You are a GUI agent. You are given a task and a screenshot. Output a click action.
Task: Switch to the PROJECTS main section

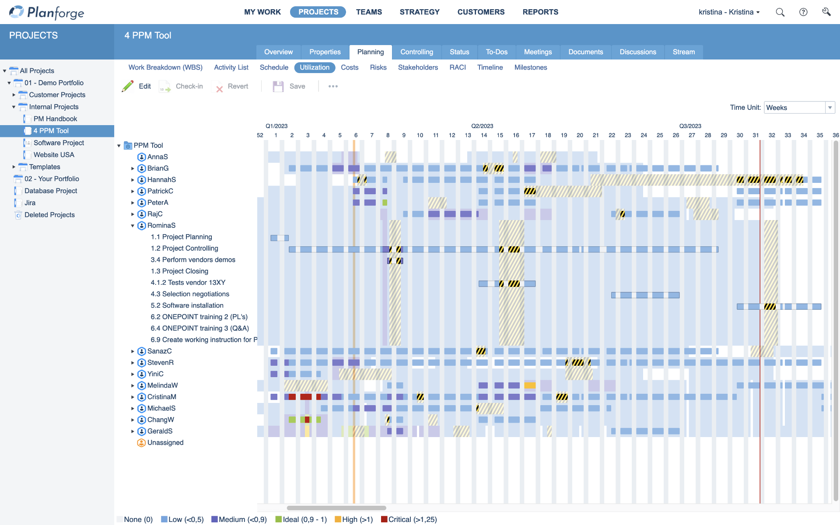click(318, 12)
